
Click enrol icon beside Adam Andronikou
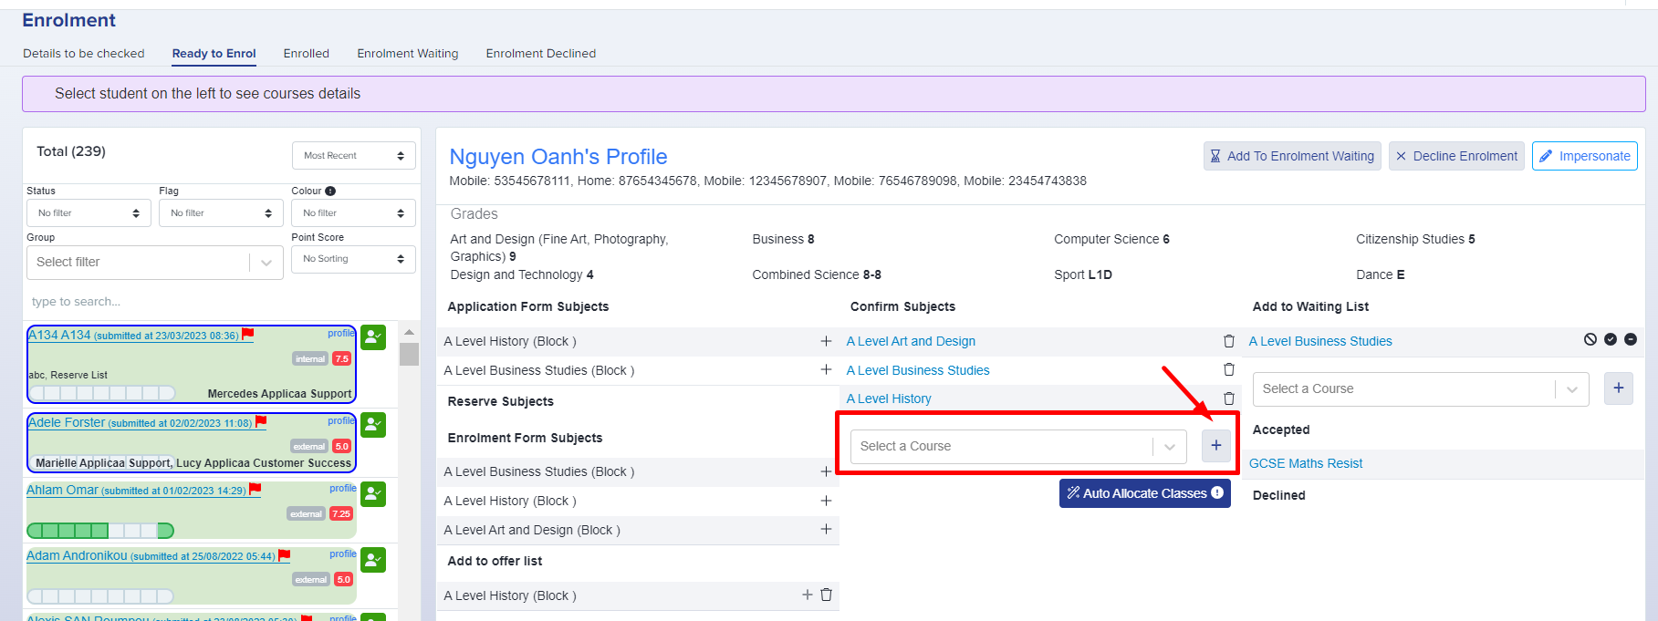pyautogui.click(x=373, y=560)
